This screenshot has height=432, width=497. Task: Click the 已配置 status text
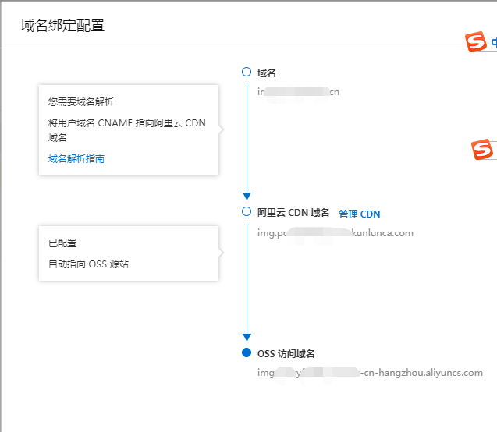pos(62,243)
